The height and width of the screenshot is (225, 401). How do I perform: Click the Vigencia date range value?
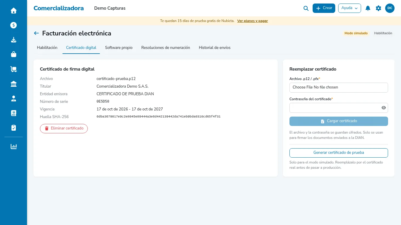pyautogui.click(x=130, y=109)
